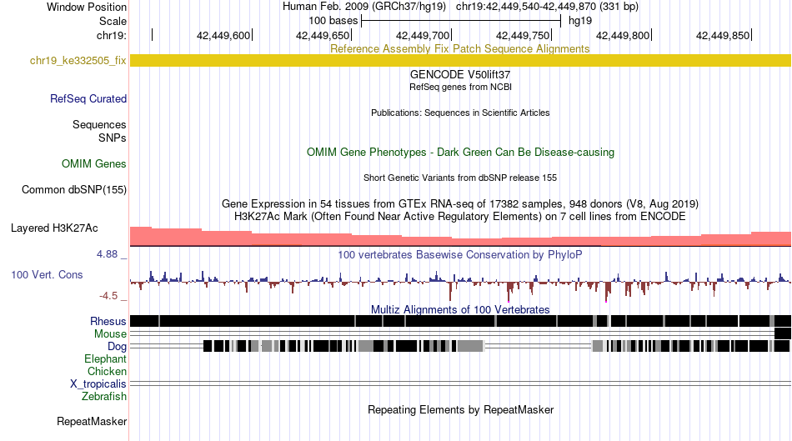Click the PhyloP Basewise Conservation title
Viewport: 792px width, 441px height.
click(459, 254)
